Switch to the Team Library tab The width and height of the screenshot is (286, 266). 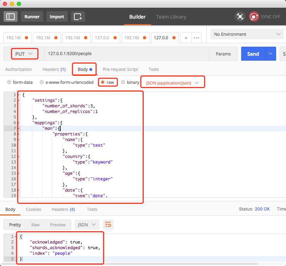point(171,17)
